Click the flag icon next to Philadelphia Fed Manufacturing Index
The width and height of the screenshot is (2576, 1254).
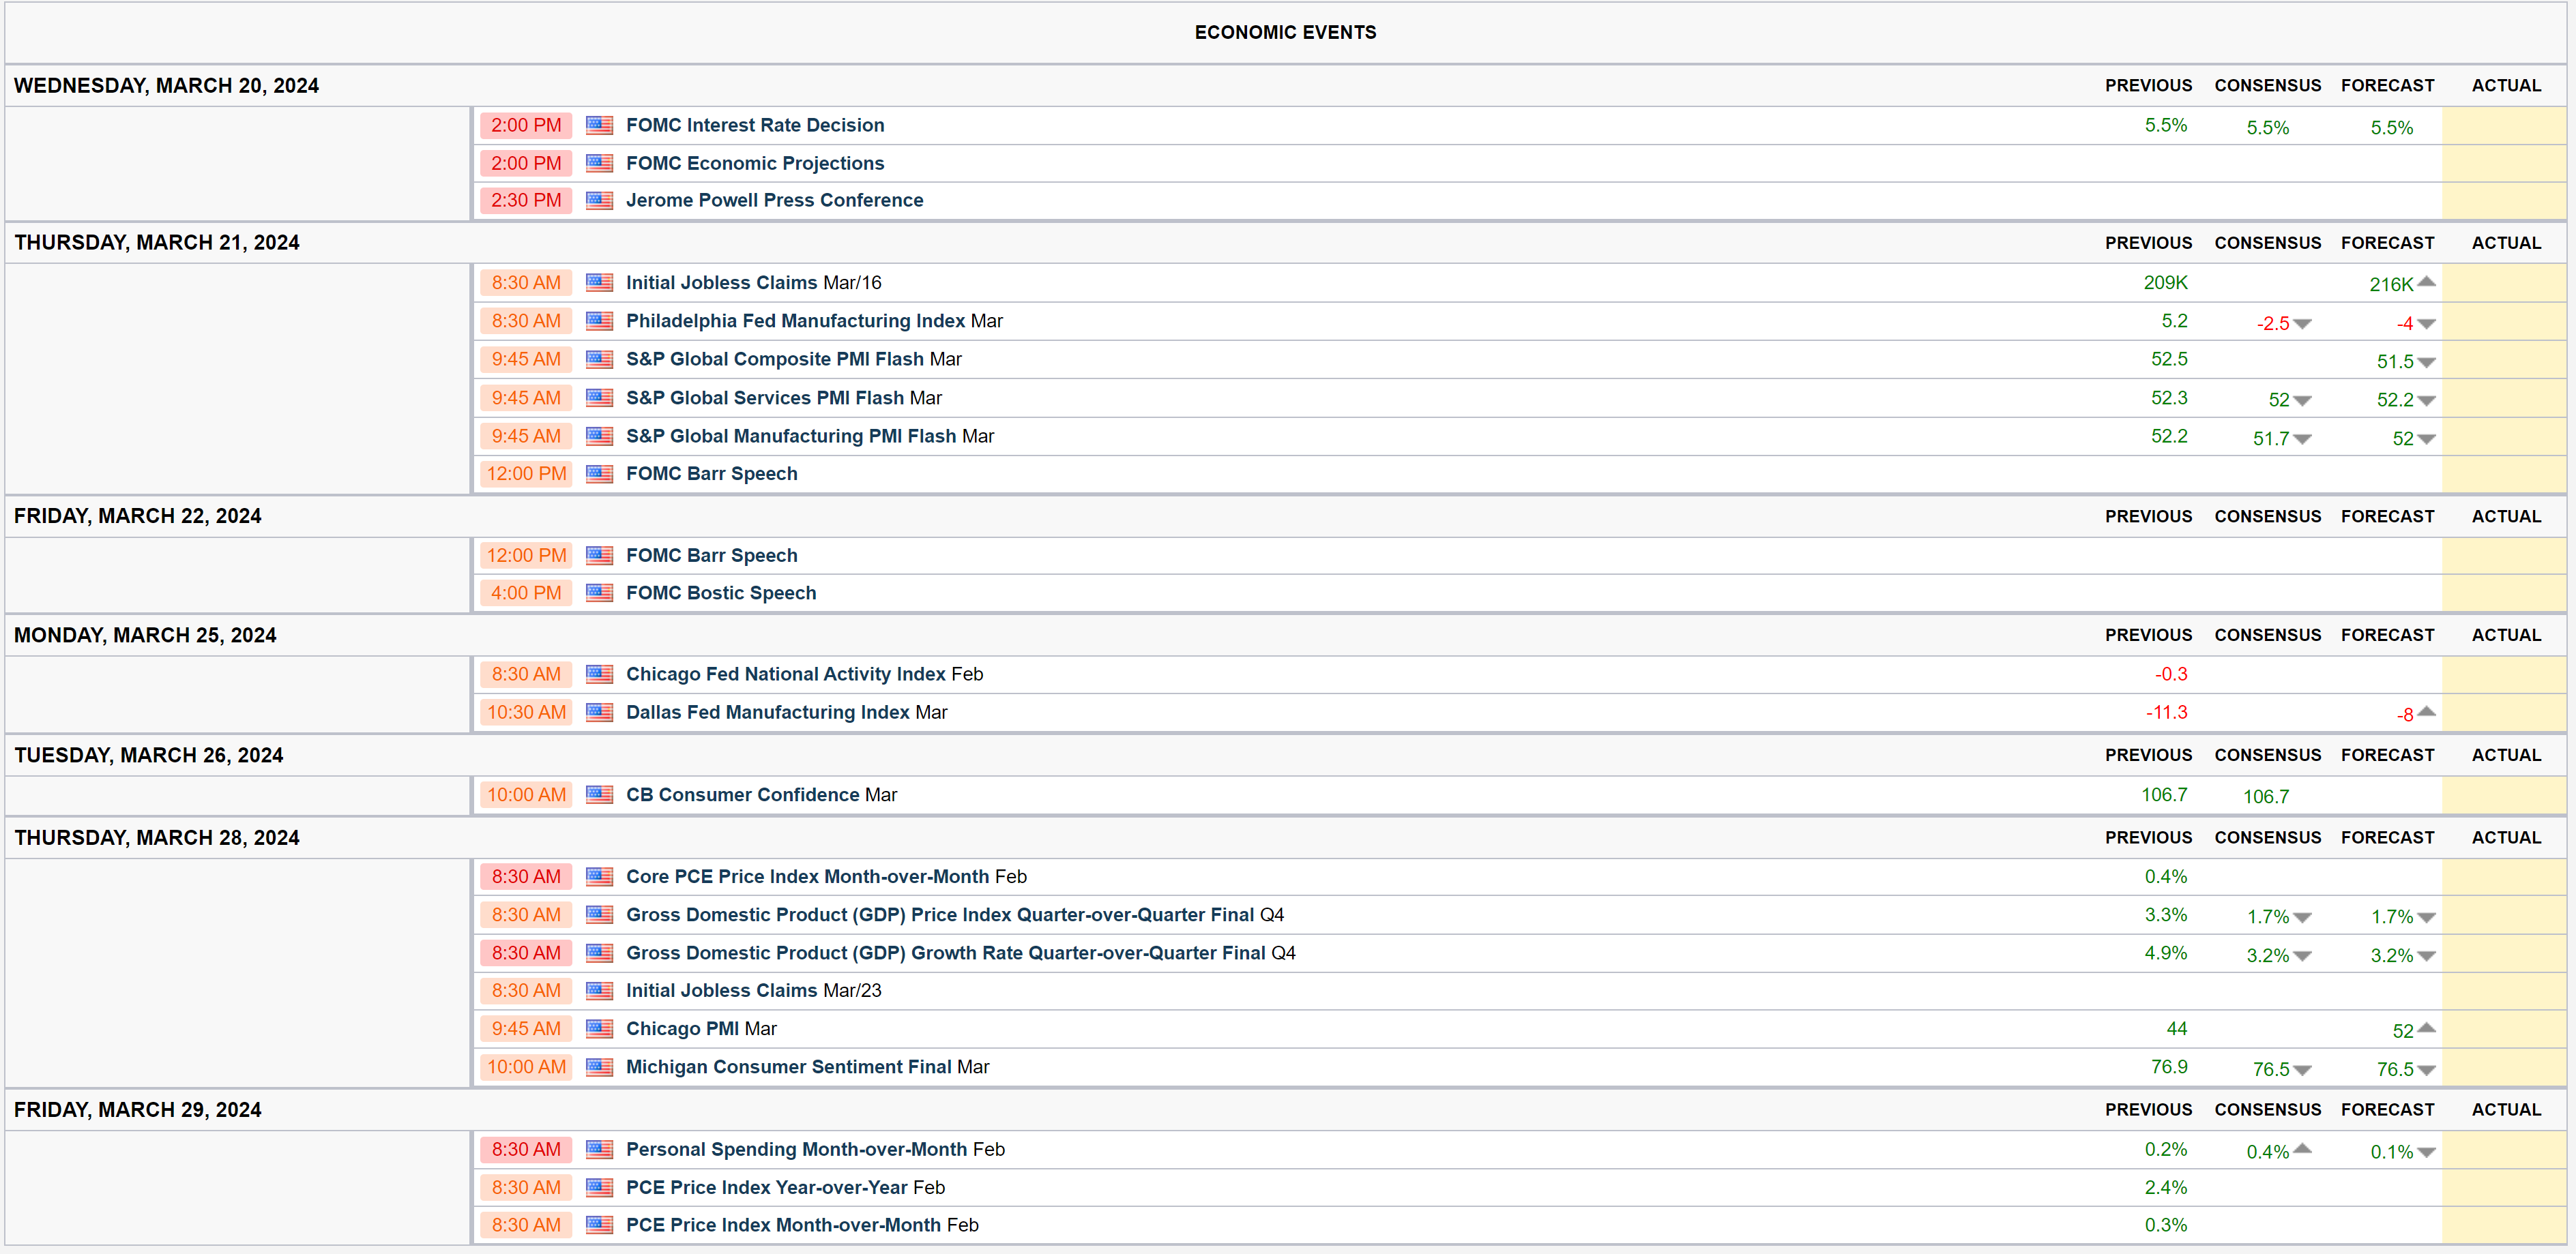[x=599, y=320]
